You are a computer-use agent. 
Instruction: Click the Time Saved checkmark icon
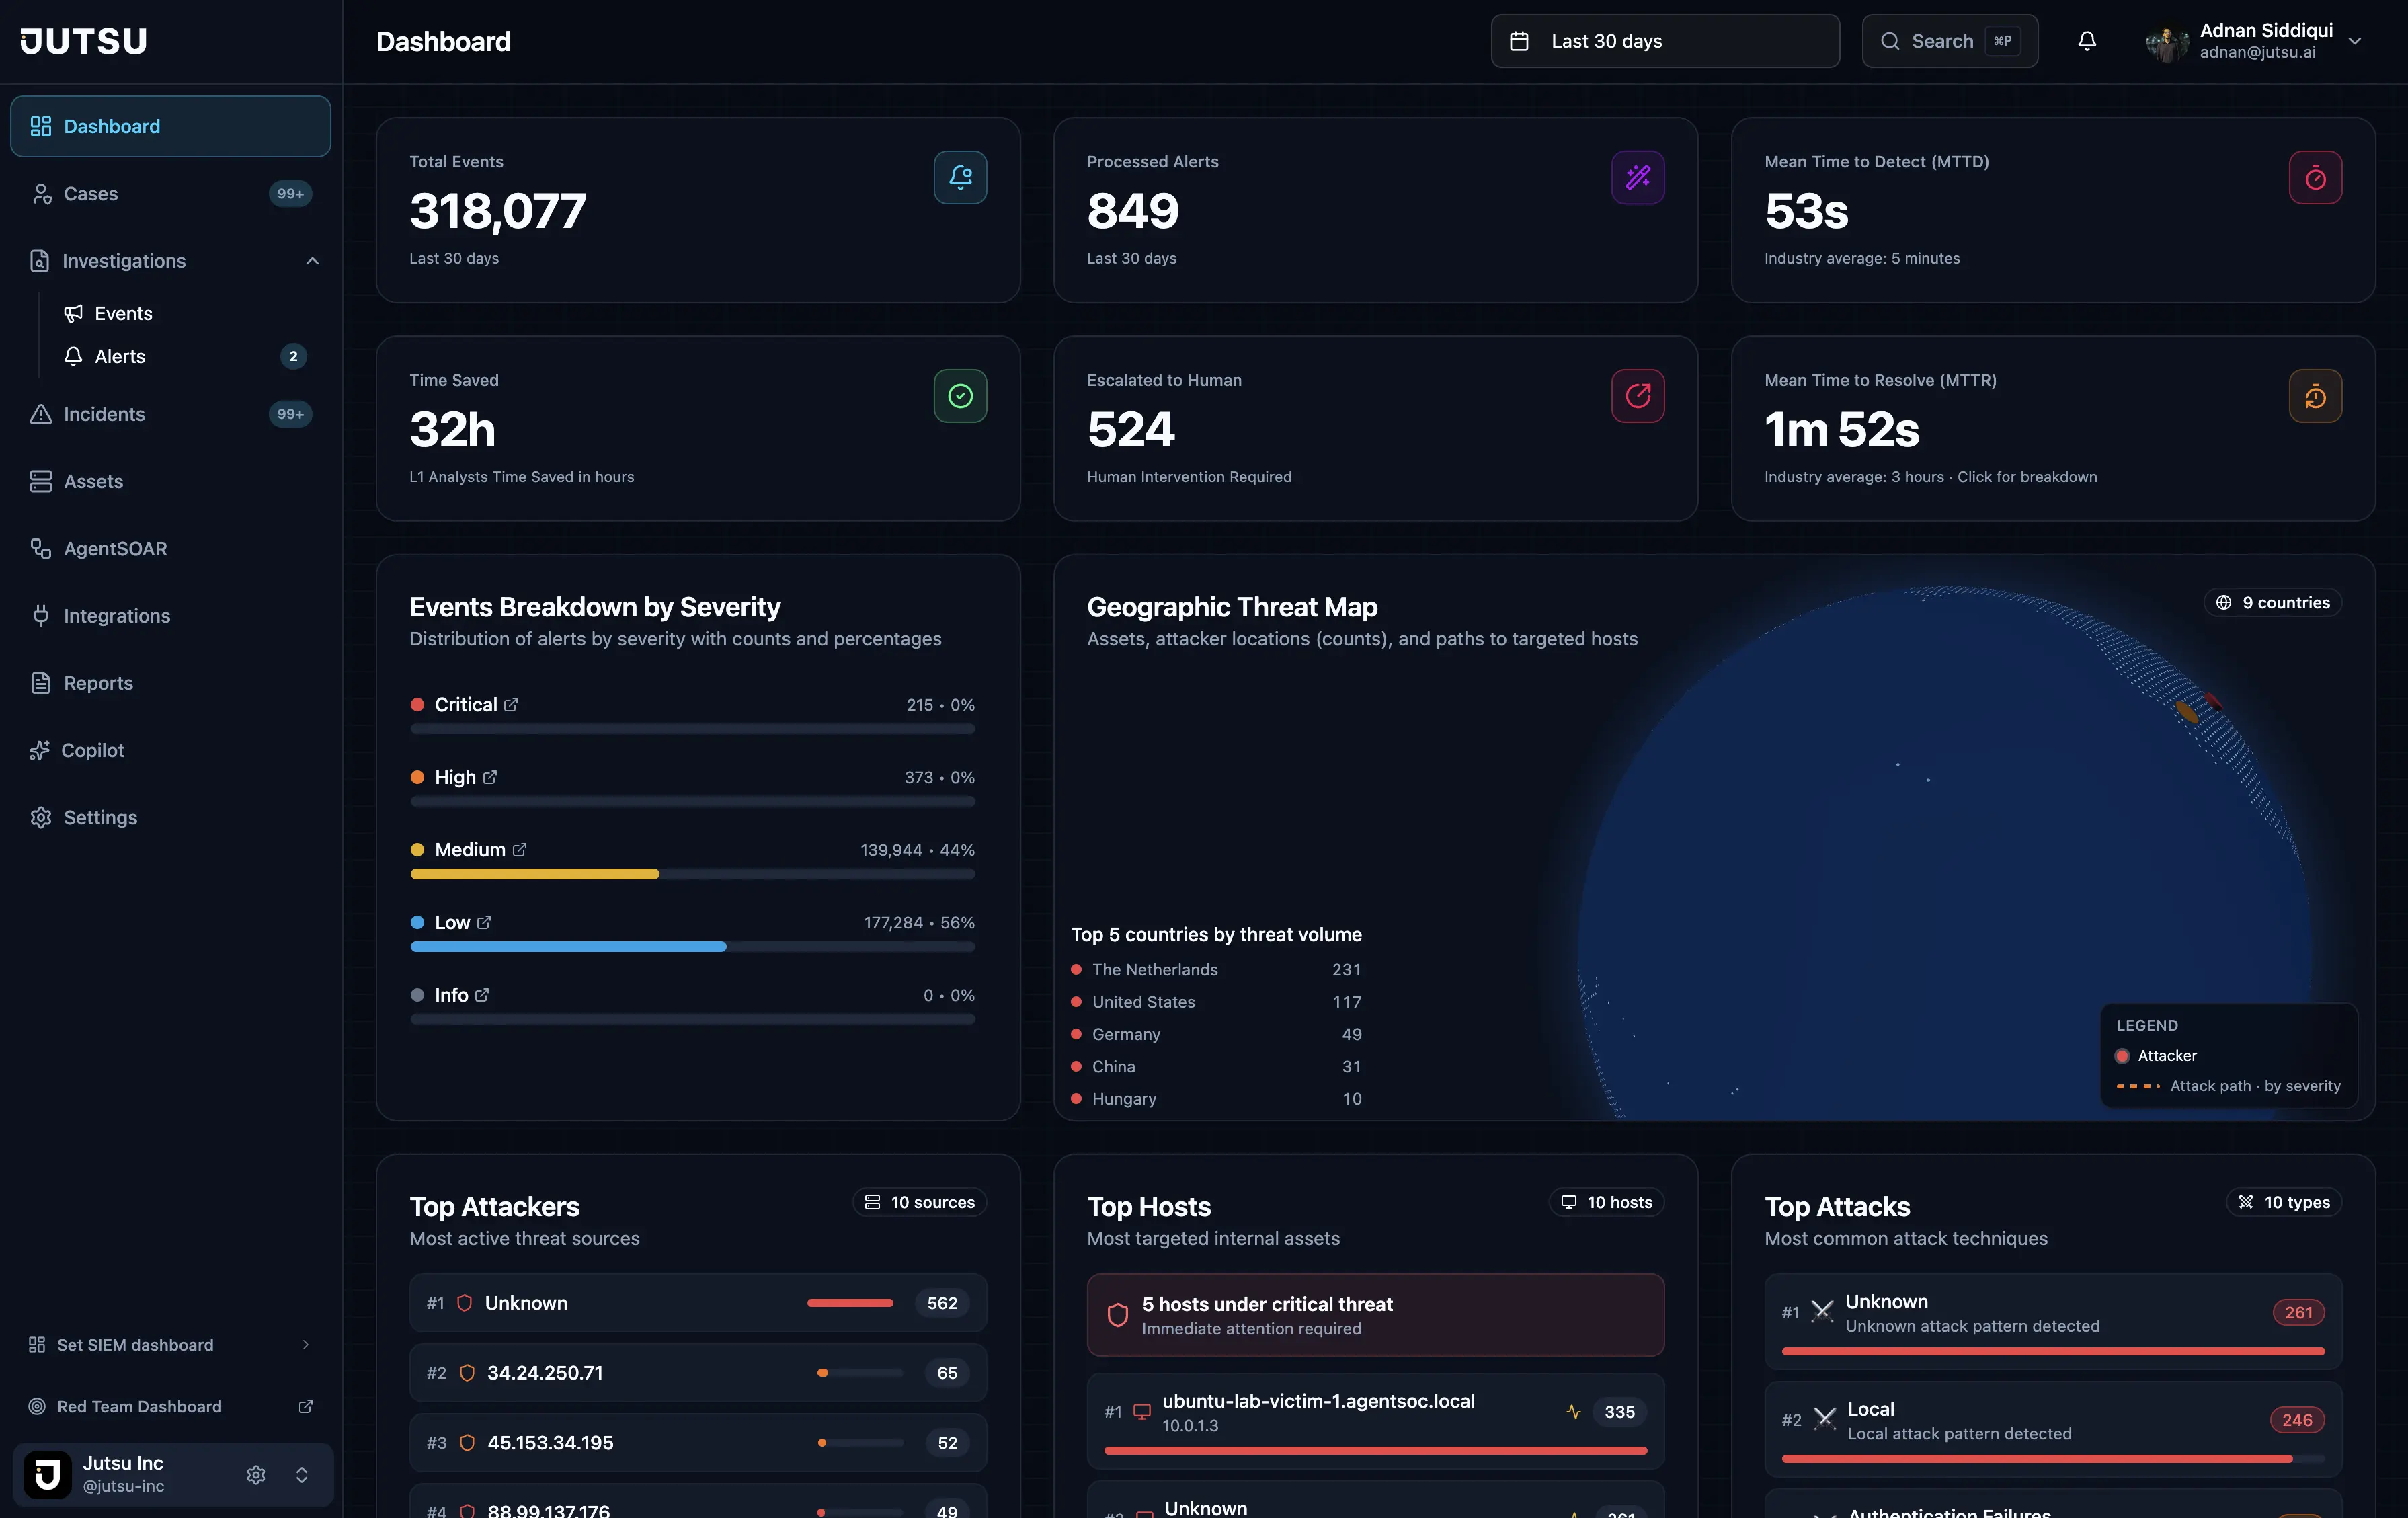tap(960, 396)
